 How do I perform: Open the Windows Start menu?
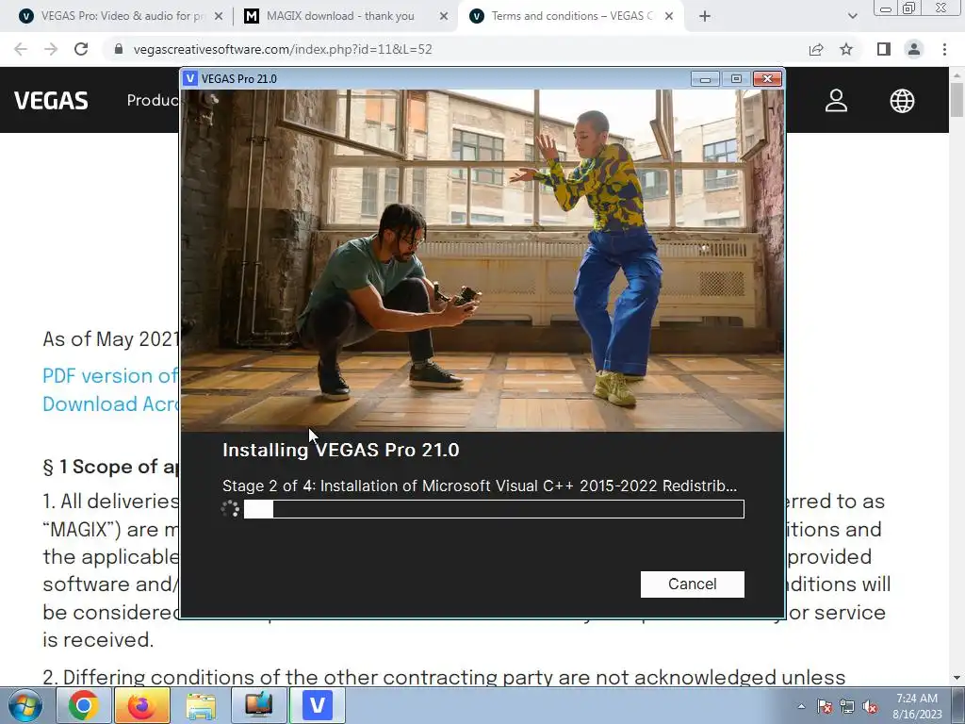[25, 705]
